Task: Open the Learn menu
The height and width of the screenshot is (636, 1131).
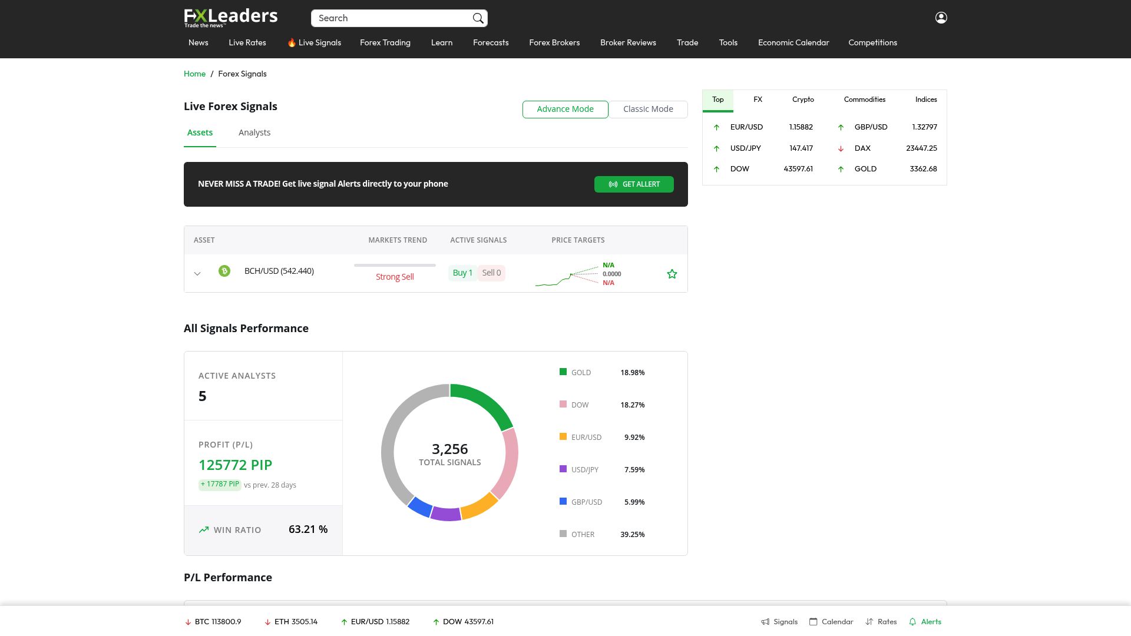Action: [442, 43]
